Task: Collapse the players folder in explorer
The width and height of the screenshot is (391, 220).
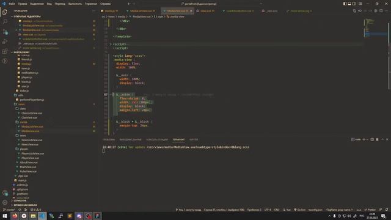Action: coord(24,149)
